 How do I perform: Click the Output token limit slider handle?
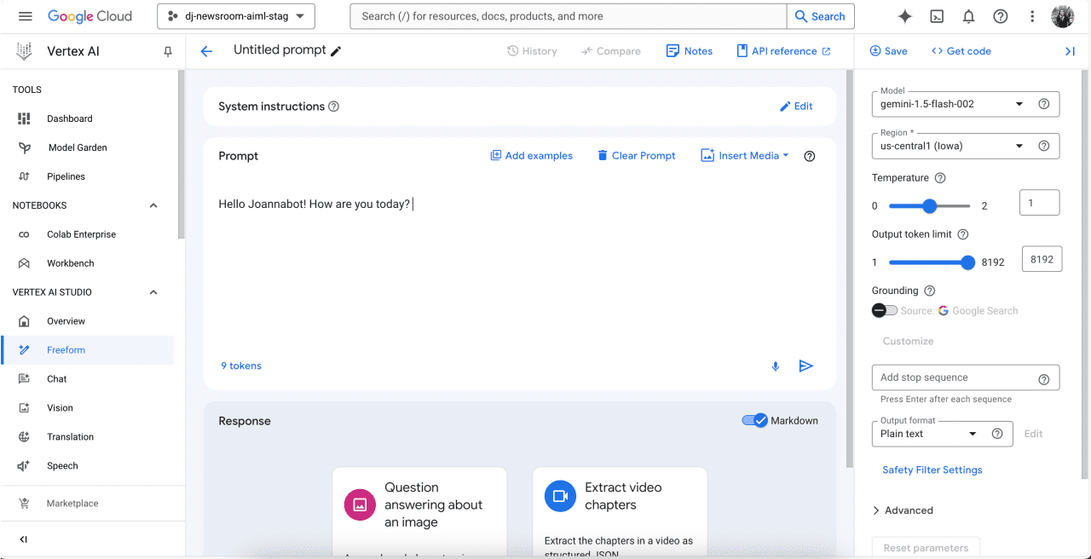coord(967,262)
